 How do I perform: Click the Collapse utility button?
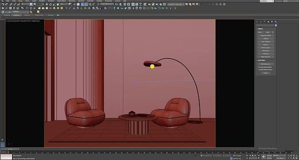tap(266, 39)
